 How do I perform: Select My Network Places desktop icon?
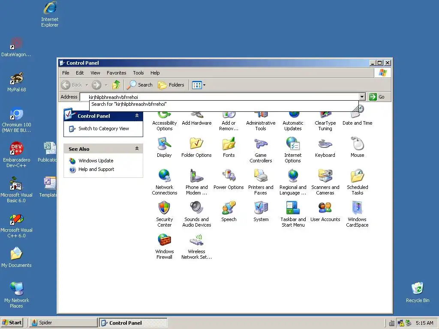click(17, 295)
